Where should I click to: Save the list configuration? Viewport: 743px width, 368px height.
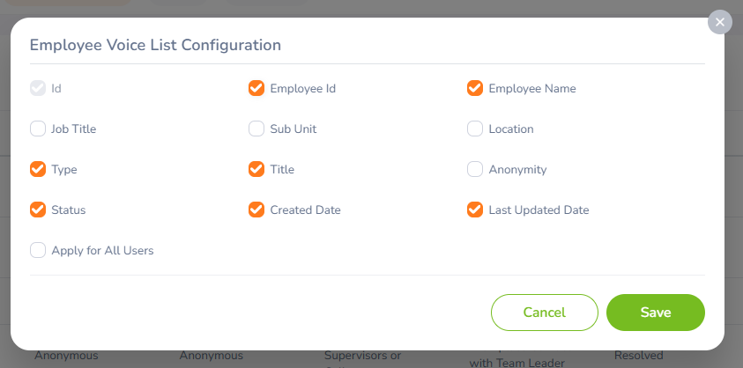click(x=655, y=313)
